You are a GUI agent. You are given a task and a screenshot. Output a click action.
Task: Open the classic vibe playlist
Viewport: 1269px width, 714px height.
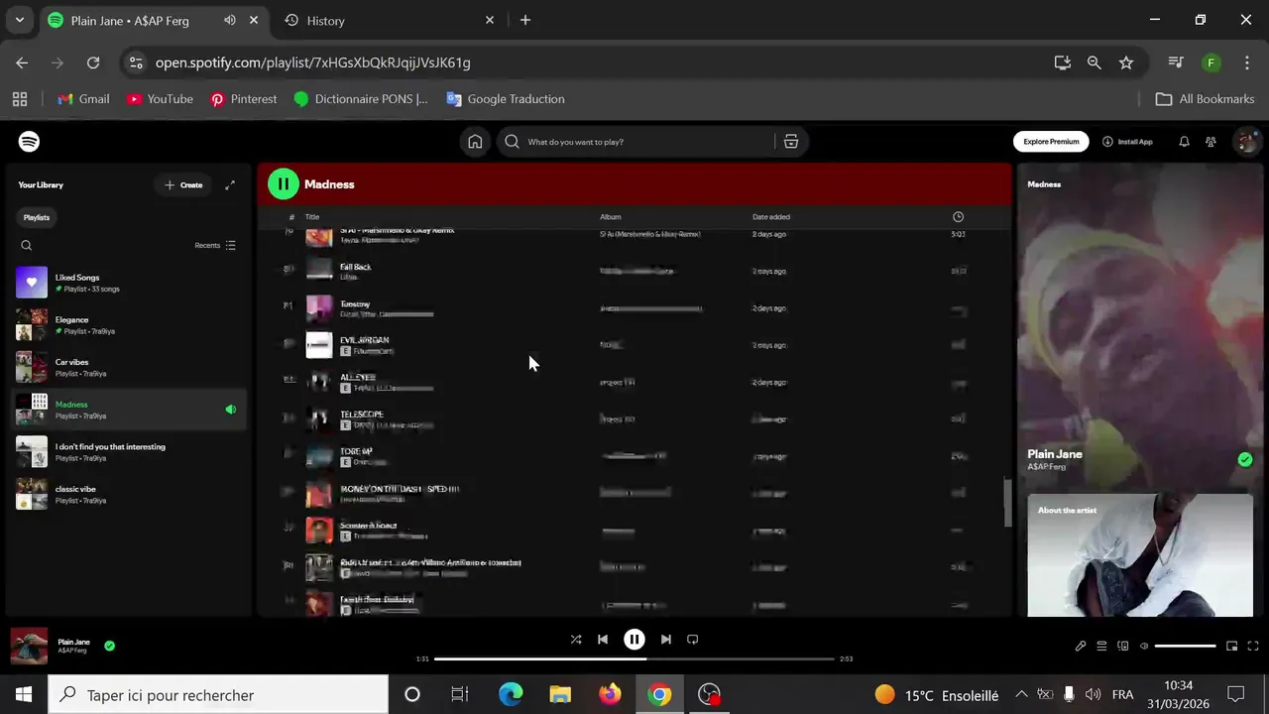129,494
